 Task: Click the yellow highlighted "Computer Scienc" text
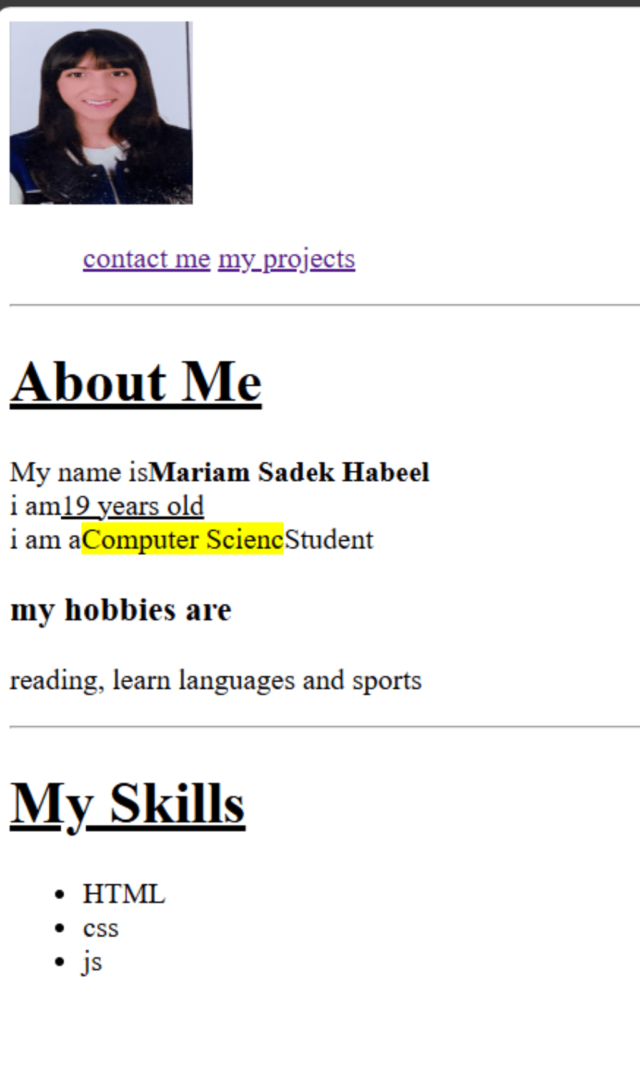coord(182,540)
